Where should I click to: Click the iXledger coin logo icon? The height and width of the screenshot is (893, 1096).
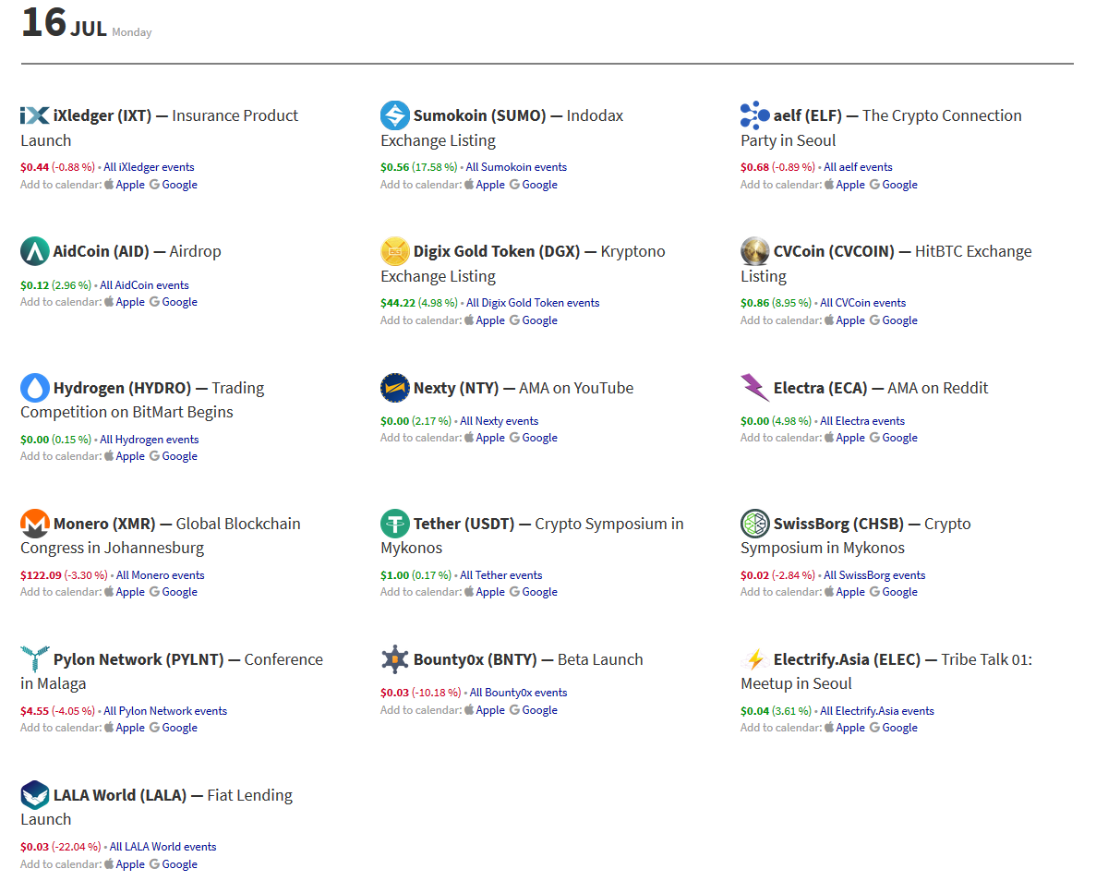[x=34, y=115]
